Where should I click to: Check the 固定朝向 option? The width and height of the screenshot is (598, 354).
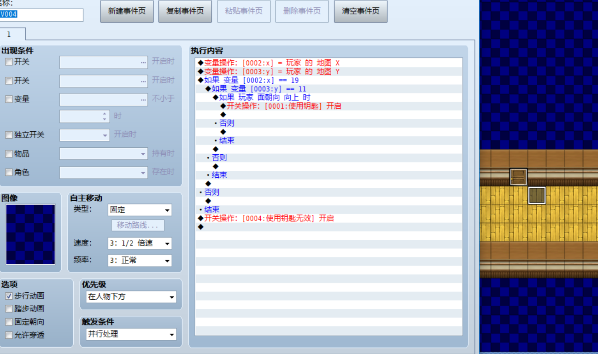tap(9, 322)
